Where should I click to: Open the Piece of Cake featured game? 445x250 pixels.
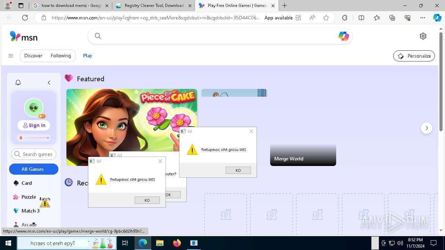[x=132, y=120]
